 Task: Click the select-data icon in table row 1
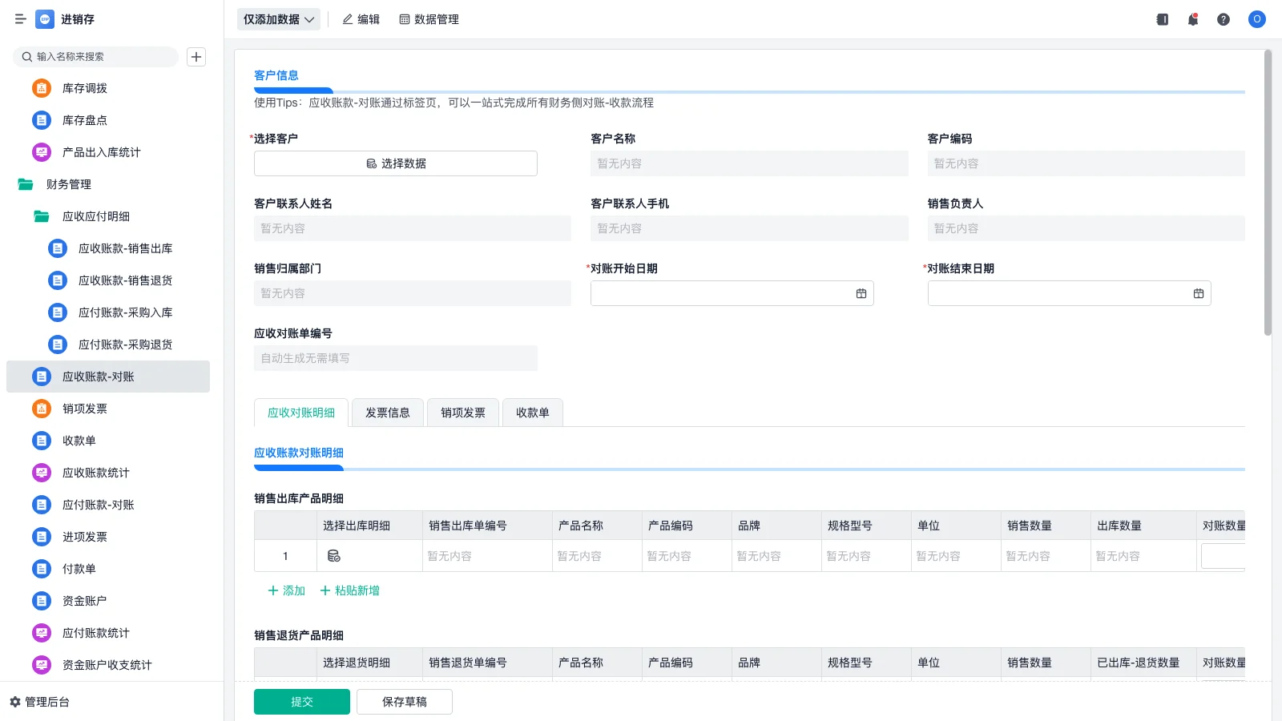coord(334,556)
